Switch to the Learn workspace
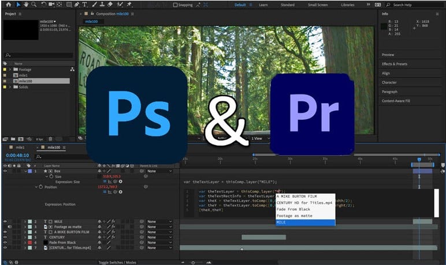The width and height of the screenshot is (446, 265). tap(263, 5)
